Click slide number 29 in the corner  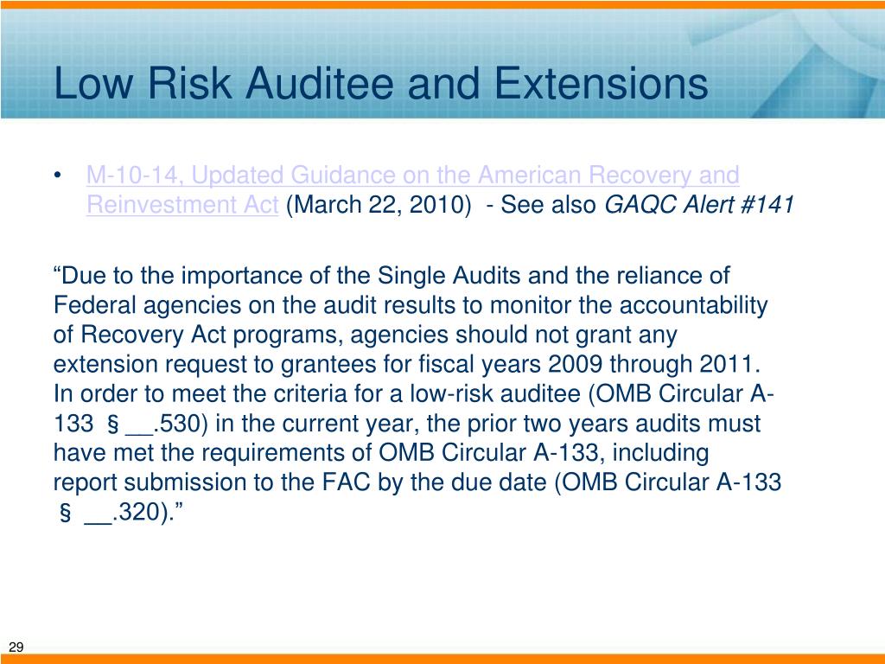tap(16, 647)
